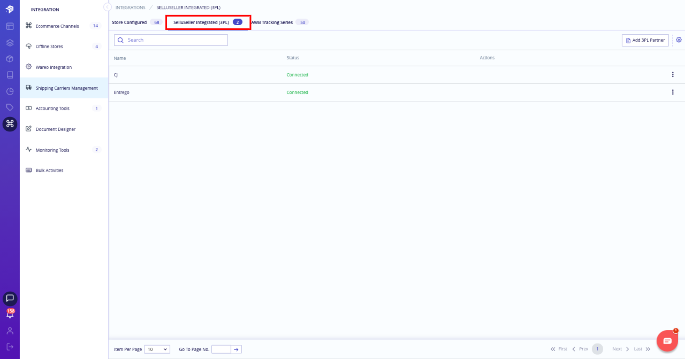Open the dashboard layout icon in left rail
The image size is (685, 359).
(10, 26)
